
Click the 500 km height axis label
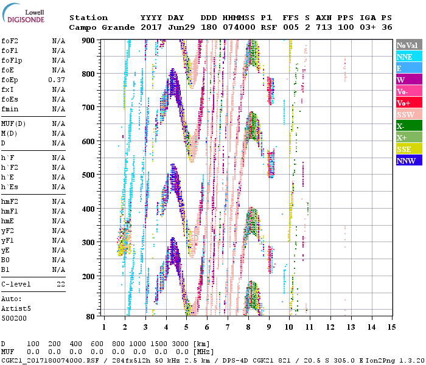click(x=88, y=175)
